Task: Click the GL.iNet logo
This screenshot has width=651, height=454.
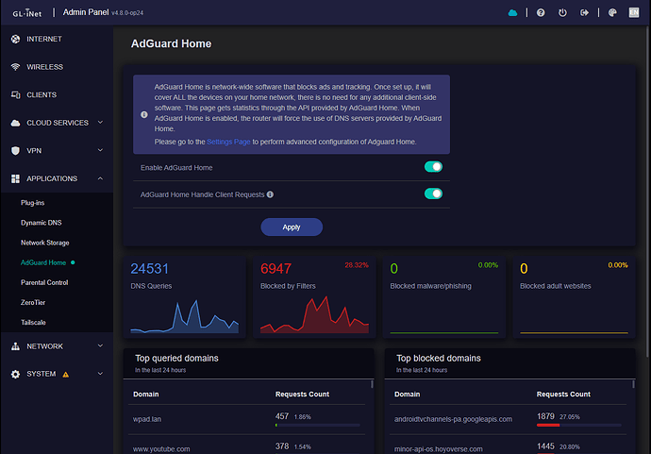Action: point(27,13)
